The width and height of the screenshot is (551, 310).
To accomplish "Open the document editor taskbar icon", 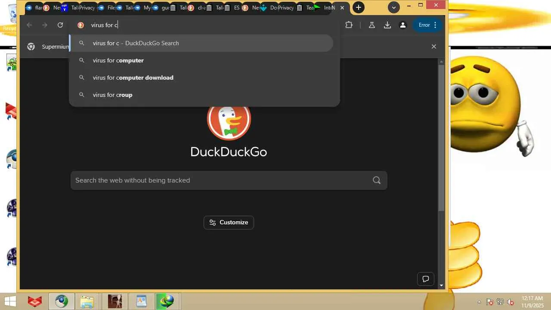I will click(141, 301).
